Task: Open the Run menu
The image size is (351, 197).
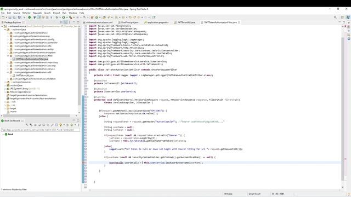Action: pyautogui.click(x=64, y=13)
